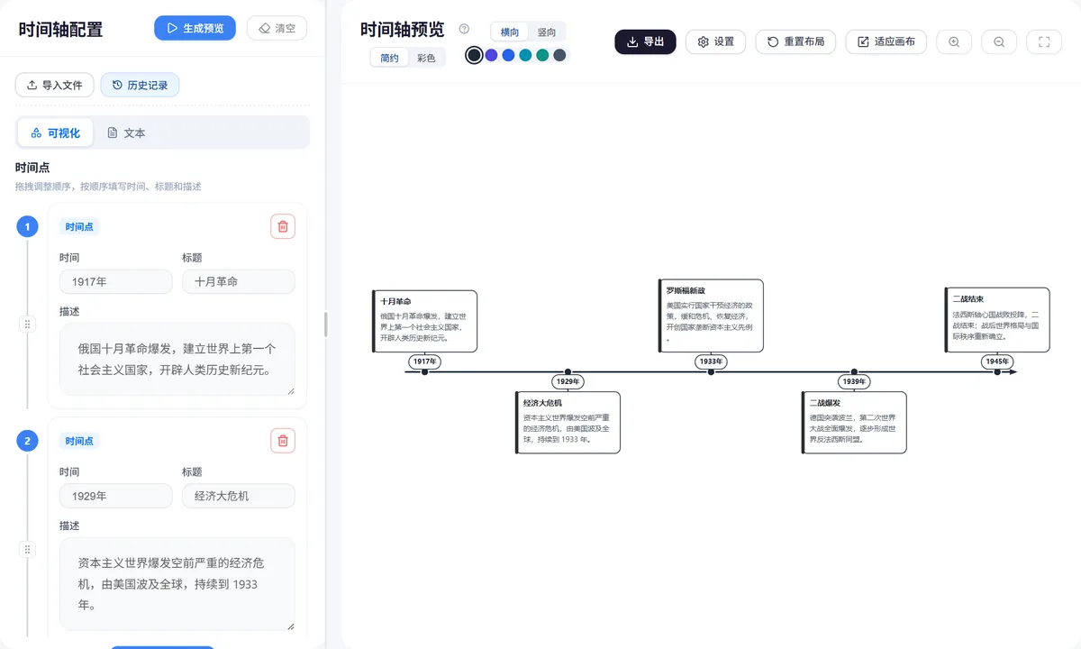Click the 1945年 timeline marker
Viewport: 1081px width, 649px height.
pyautogui.click(x=997, y=361)
